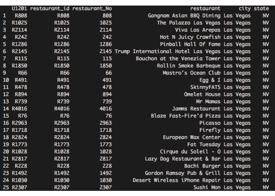Viewport: 275px width, 196px height.
Task: Click restaurant_No value 115
Action: coord(107,59)
